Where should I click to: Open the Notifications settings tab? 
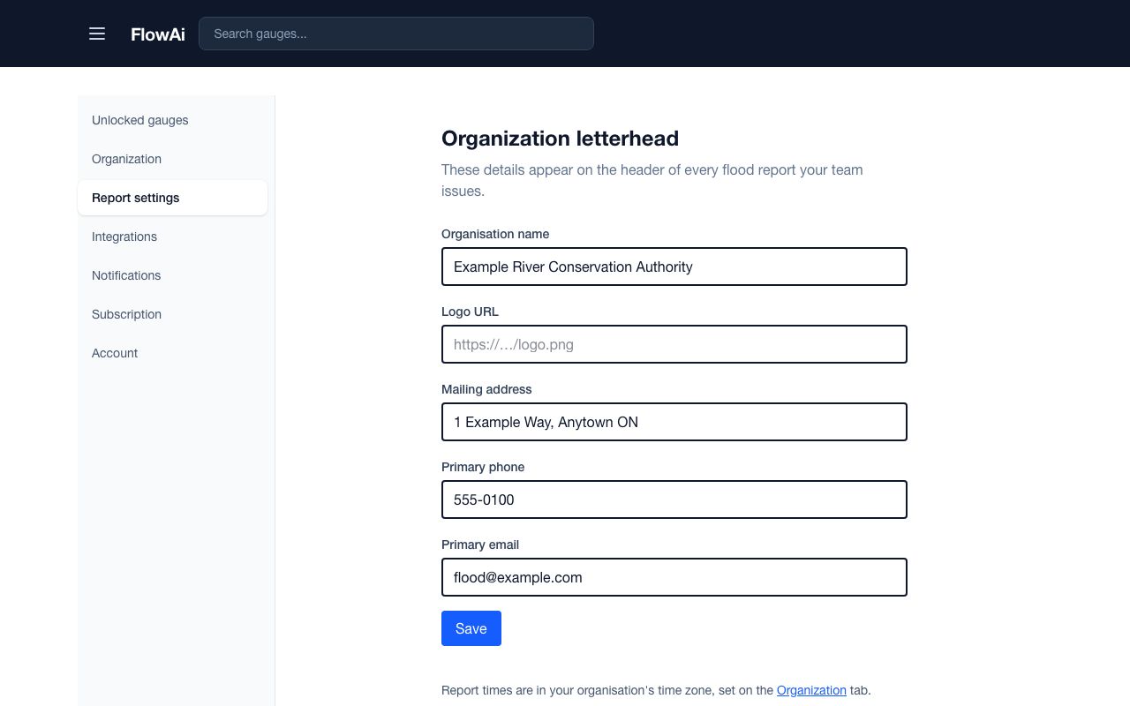pos(173,275)
